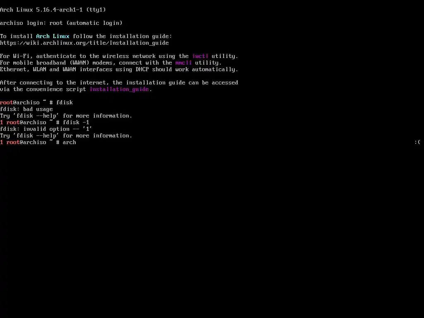Click the 'fdisk -1' command line
Image resolution: width=424 pixels, height=318 pixels.
[76, 123]
